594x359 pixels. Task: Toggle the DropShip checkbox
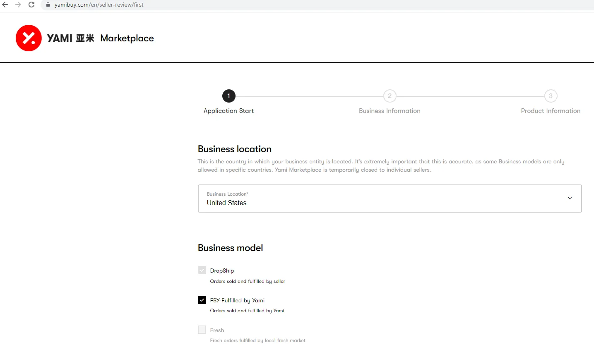(x=202, y=270)
